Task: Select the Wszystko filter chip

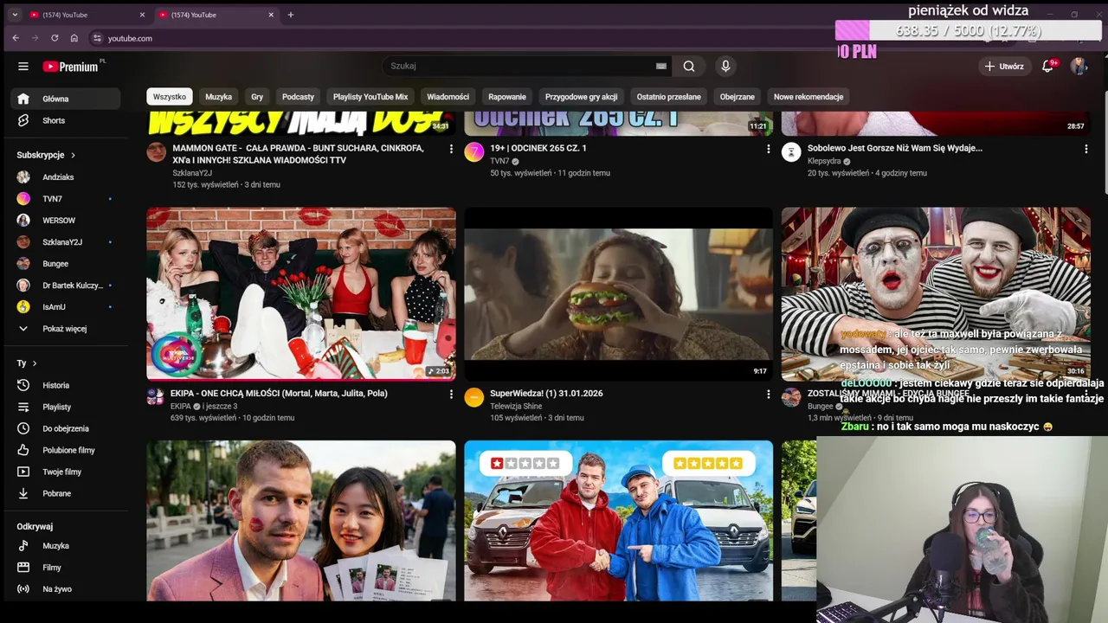Action: click(x=170, y=97)
